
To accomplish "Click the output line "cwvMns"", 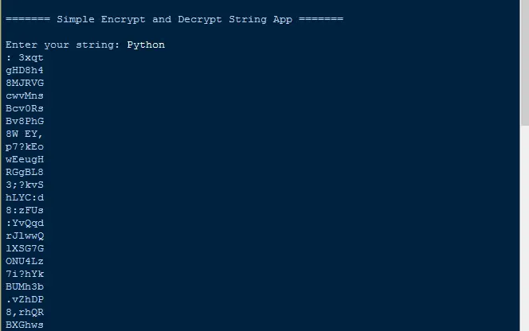I will tap(25, 95).
